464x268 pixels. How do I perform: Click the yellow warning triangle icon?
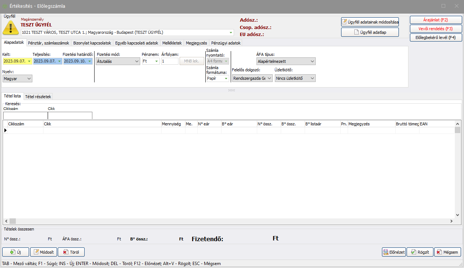pos(10,27)
